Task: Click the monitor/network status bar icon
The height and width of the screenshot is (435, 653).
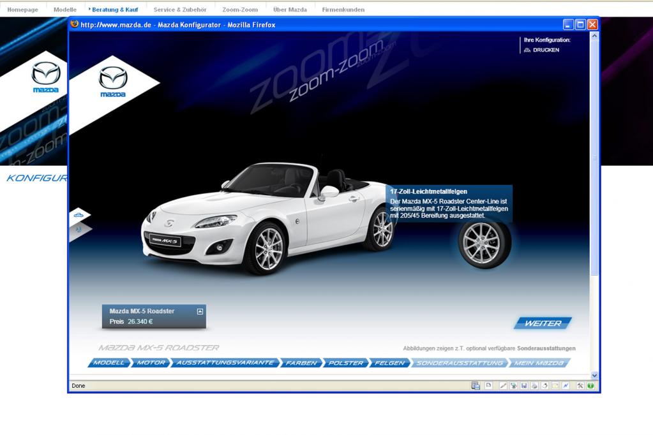Action: (x=476, y=386)
